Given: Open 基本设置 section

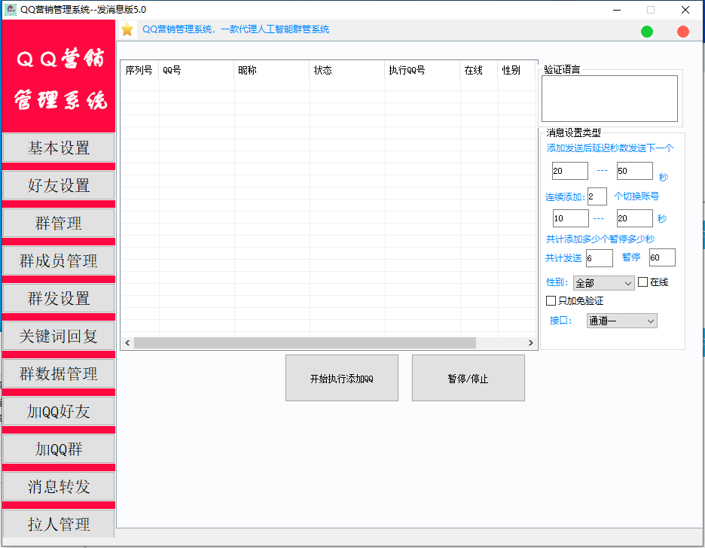Looking at the screenshot, I should (59, 148).
